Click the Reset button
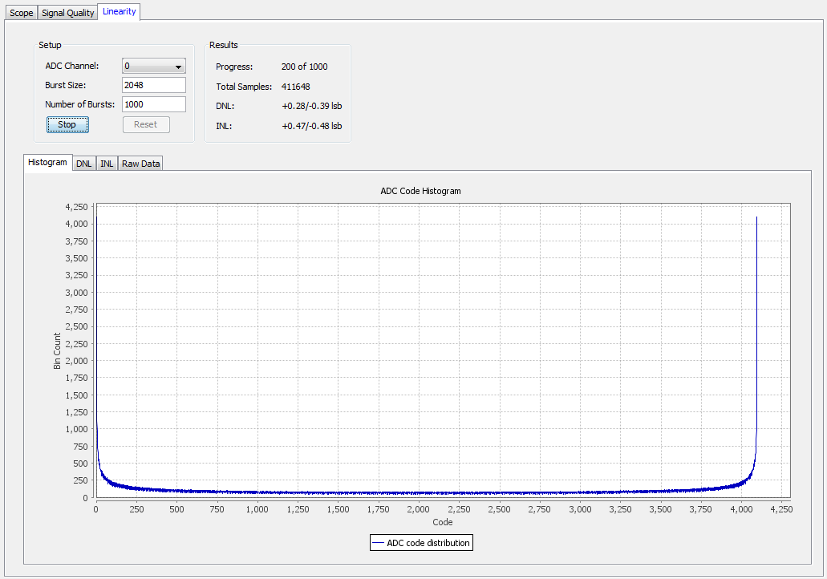827x579 pixels. 146,125
